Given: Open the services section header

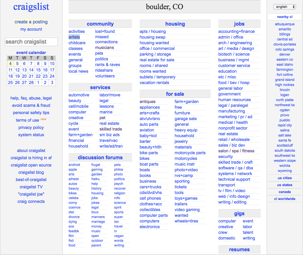Looking at the screenshot, I should [x=100, y=88].
